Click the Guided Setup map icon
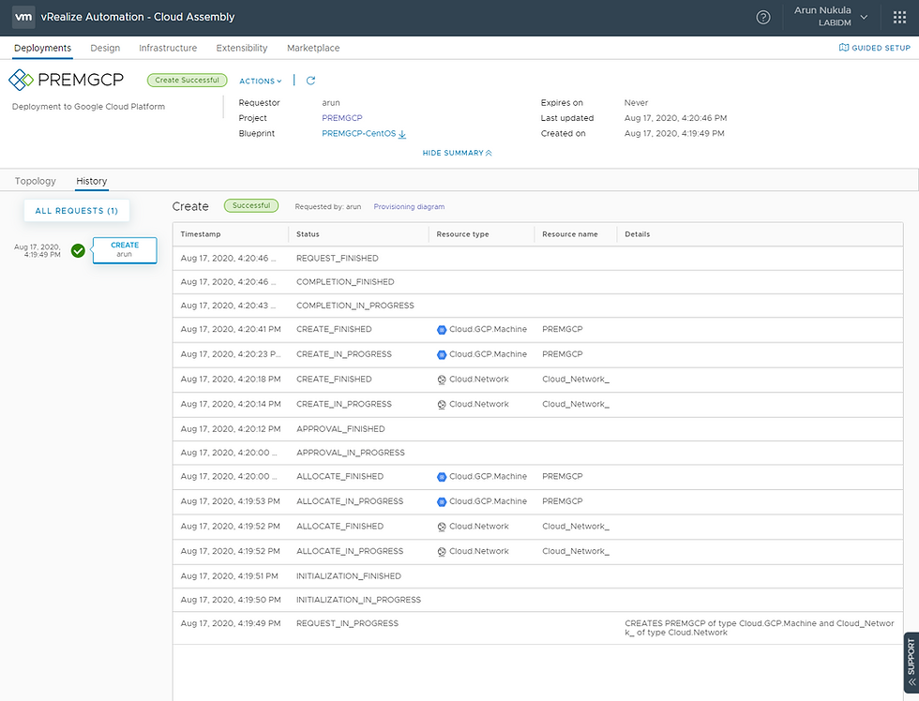The image size is (919, 701). 844,48
